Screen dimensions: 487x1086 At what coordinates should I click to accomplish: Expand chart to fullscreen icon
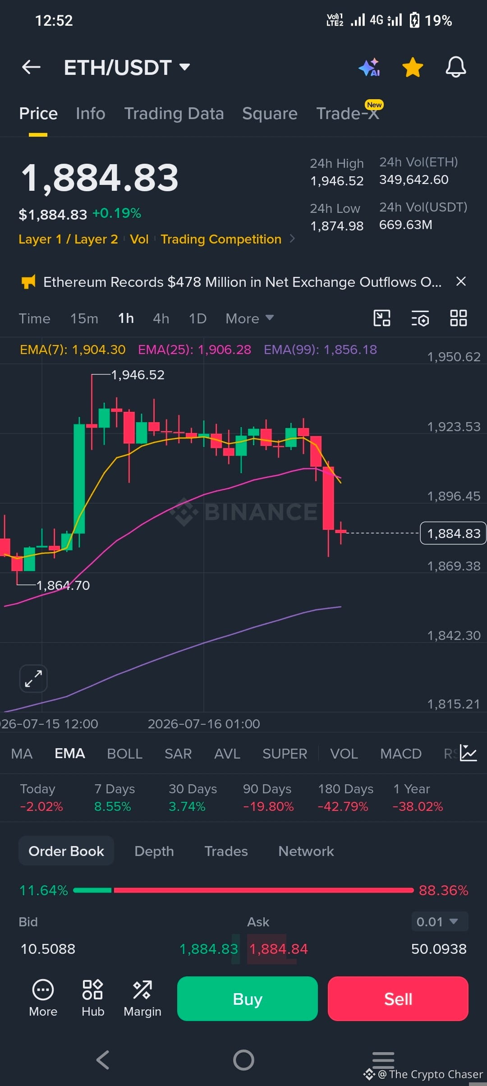33,678
